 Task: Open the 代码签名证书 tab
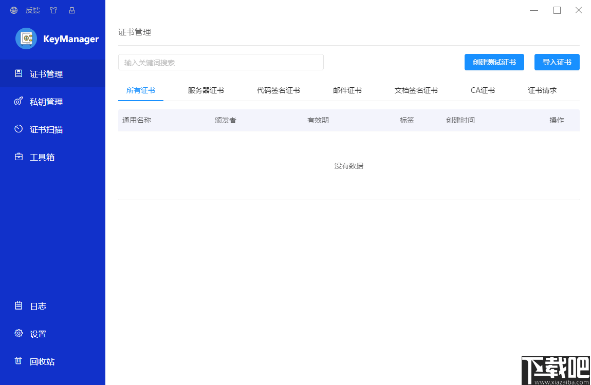(278, 90)
